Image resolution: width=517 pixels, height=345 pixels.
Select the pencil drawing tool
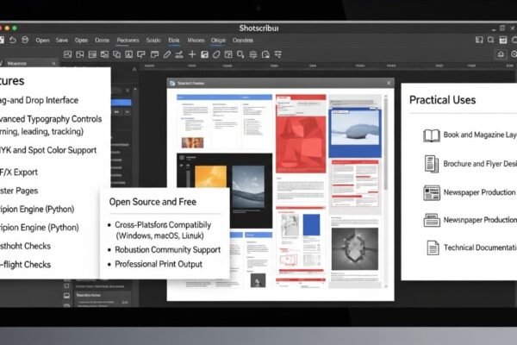(167, 54)
